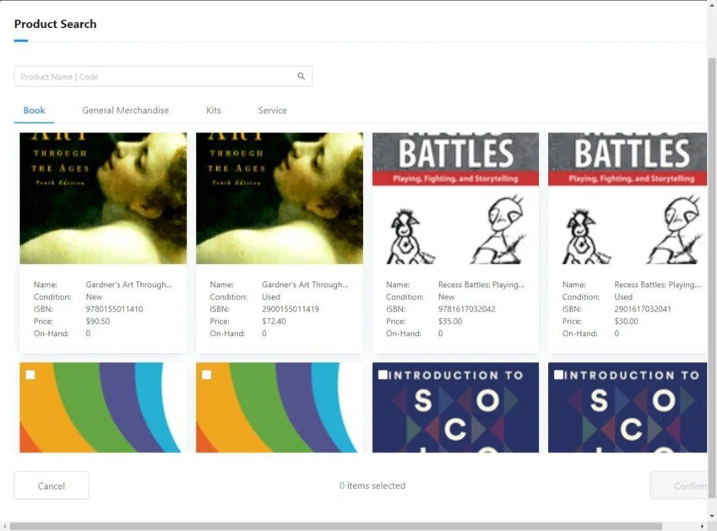The image size is (717, 531).
Task: Open the General Merchandise tab
Action: pos(125,110)
